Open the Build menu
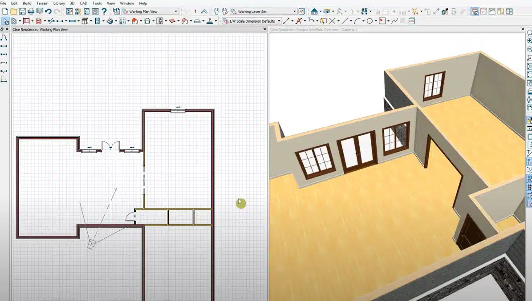Image resolution: width=532 pixels, height=301 pixels. (27, 3)
